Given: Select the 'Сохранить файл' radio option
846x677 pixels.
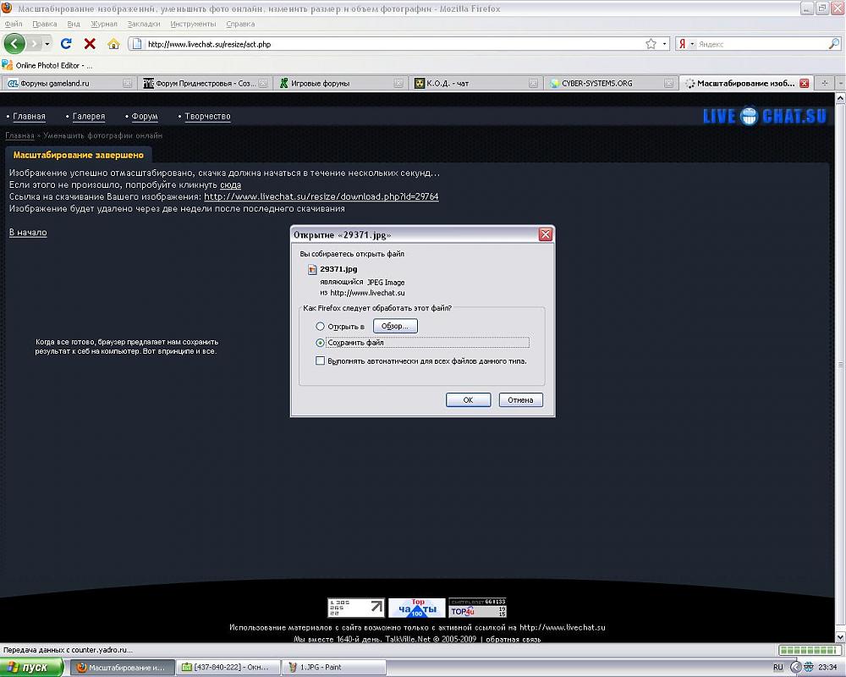Looking at the screenshot, I should point(320,343).
